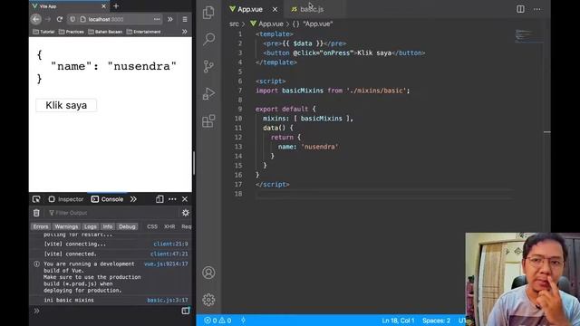The image size is (580, 326).
Task: Open a new browser tab
Action: (116, 6)
